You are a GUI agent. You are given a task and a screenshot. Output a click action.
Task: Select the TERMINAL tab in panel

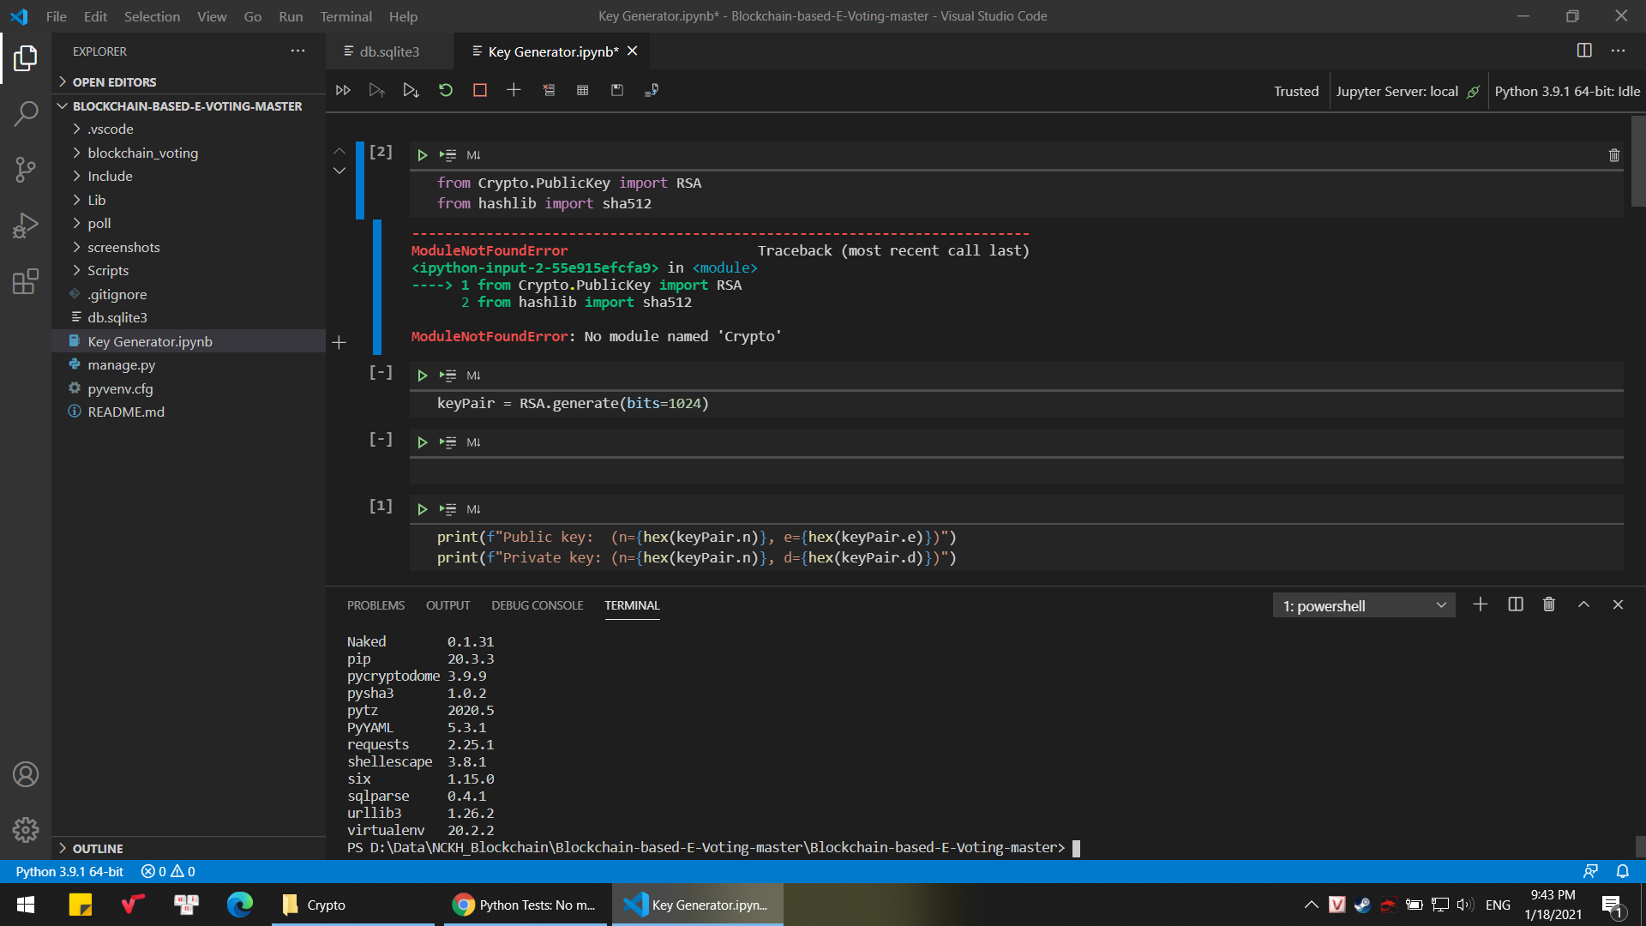[x=632, y=604]
